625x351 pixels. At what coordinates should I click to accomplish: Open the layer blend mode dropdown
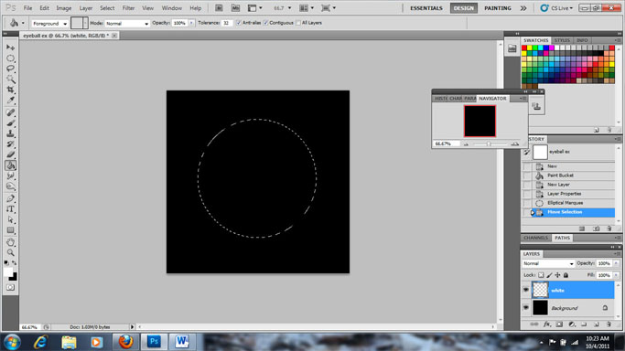[x=548, y=263]
